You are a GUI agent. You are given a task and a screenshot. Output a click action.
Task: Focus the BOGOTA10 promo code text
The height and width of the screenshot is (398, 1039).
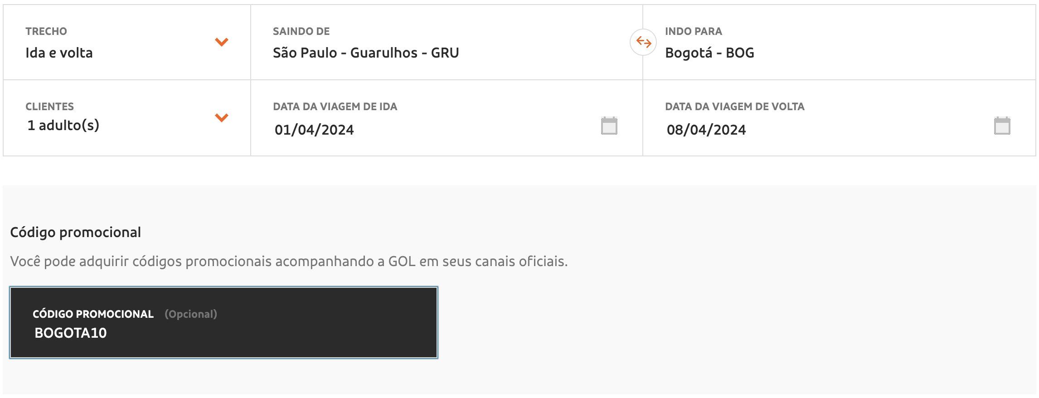(71, 333)
